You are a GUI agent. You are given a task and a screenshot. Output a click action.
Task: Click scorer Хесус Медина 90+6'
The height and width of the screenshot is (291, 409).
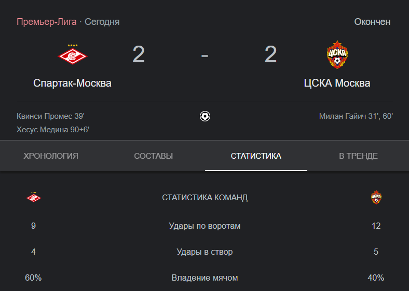tap(53, 130)
